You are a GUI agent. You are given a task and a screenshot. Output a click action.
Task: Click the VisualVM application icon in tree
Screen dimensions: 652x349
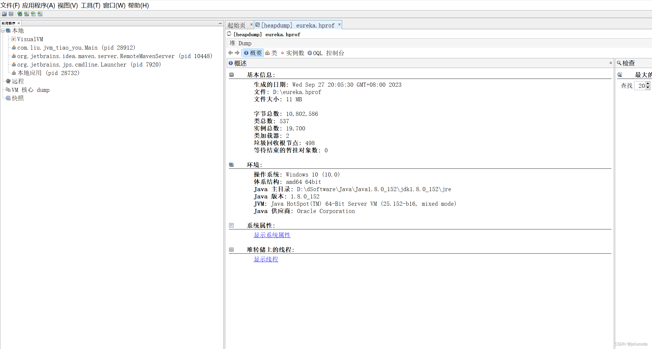(14, 39)
